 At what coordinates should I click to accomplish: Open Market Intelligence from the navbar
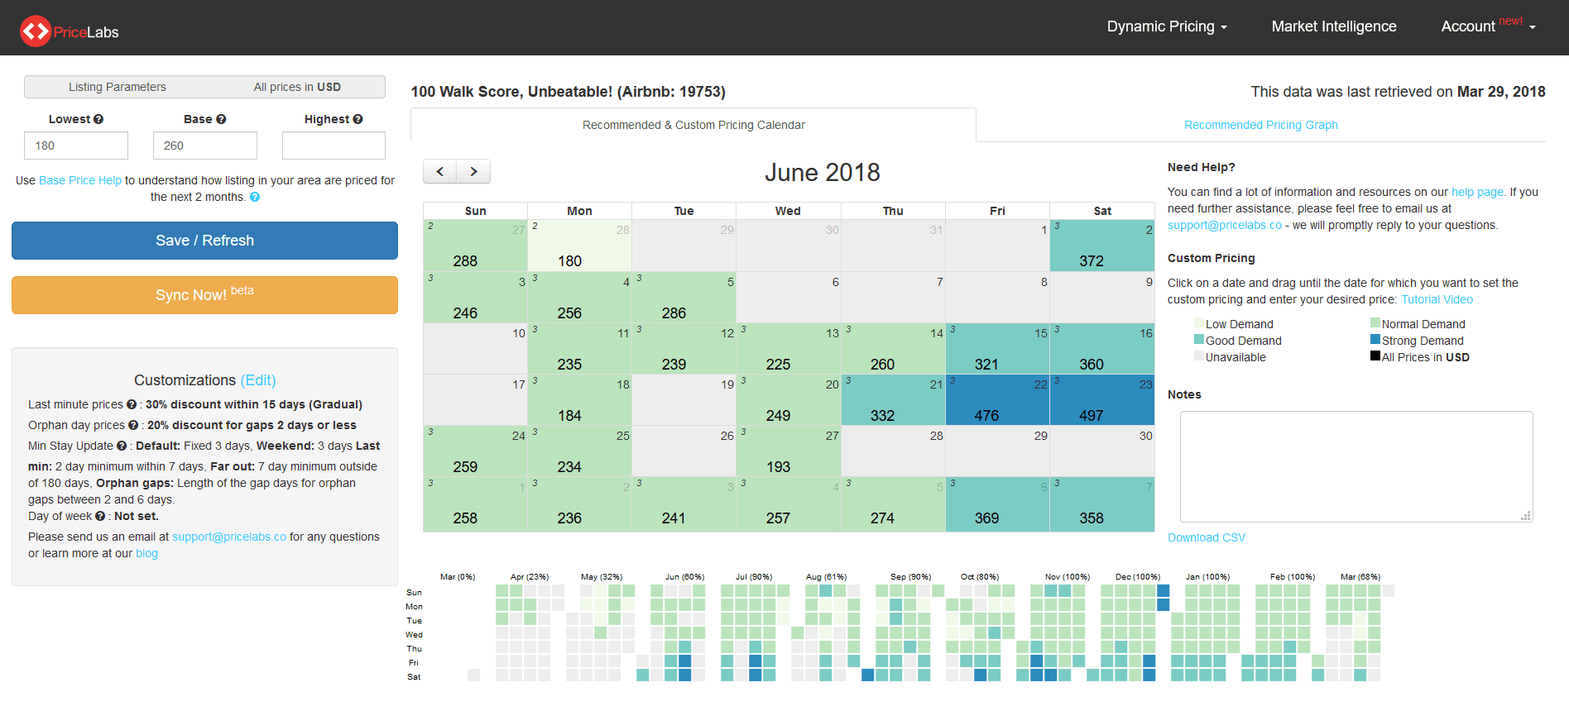(x=1333, y=26)
